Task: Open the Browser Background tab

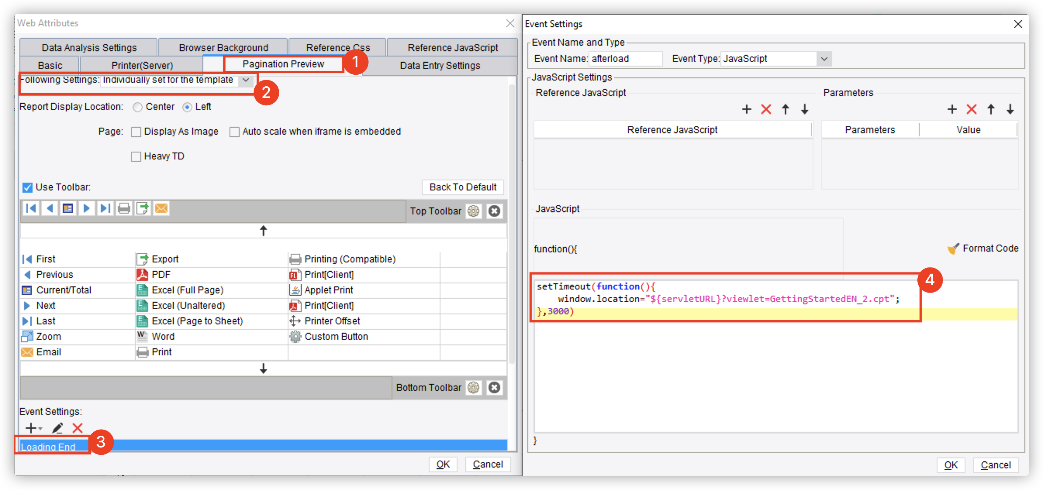Action: [223, 48]
